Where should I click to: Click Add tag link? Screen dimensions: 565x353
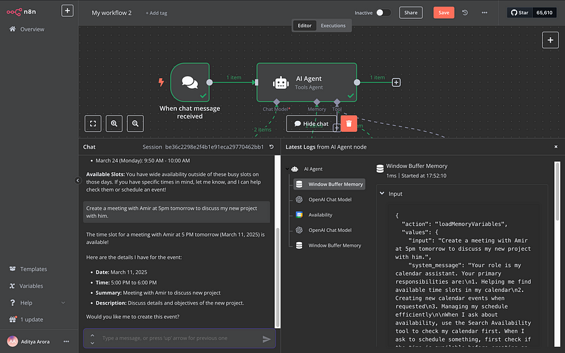click(x=156, y=13)
